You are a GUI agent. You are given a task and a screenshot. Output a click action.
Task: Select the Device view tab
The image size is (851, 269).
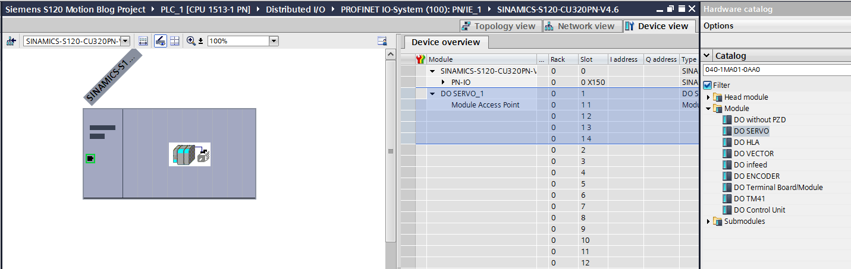(x=659, y=26)
